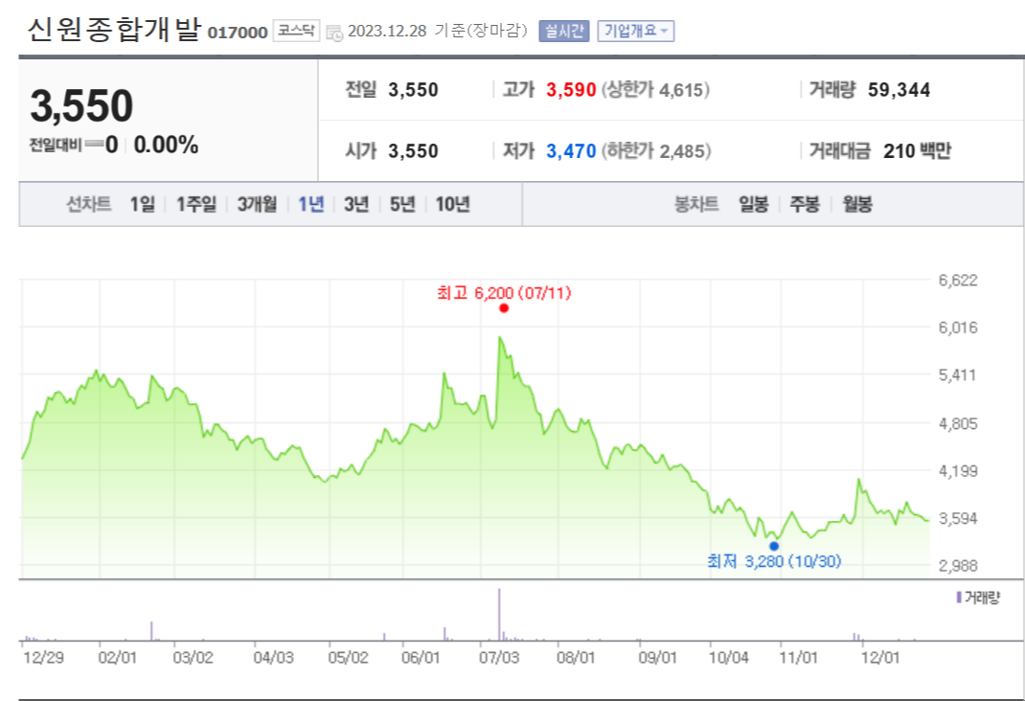Click the 2,988 y-axis price label
Screen dimensions: 1025x701
(x=958, y=566)
